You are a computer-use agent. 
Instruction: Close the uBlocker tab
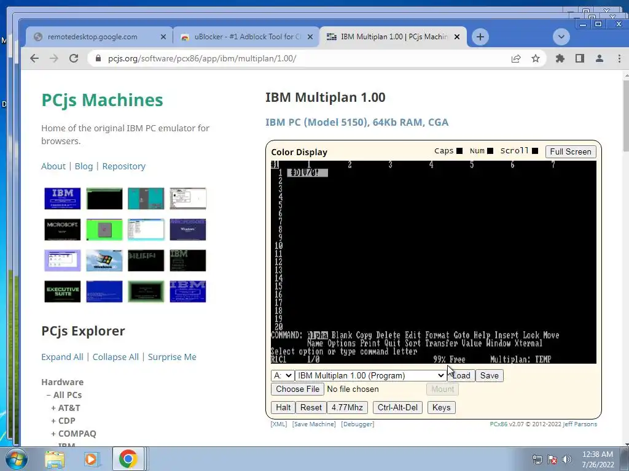click(x=310, y=37)
